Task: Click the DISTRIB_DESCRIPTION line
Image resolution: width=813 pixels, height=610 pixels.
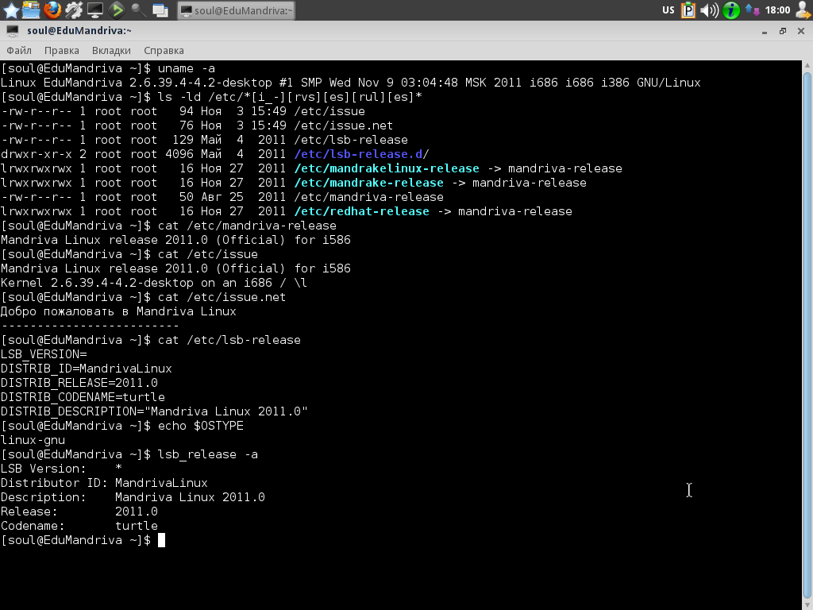Action: (154, 411)
